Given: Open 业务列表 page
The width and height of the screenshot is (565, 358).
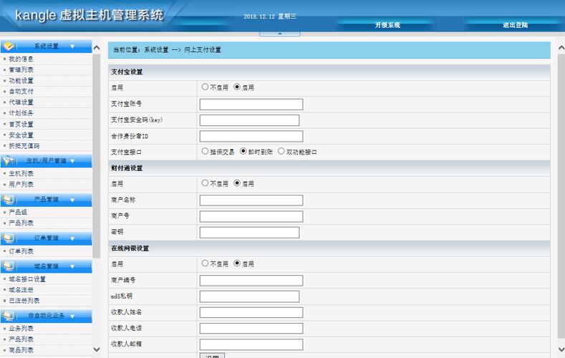Looking at the screenshot, I should [21, 329].
